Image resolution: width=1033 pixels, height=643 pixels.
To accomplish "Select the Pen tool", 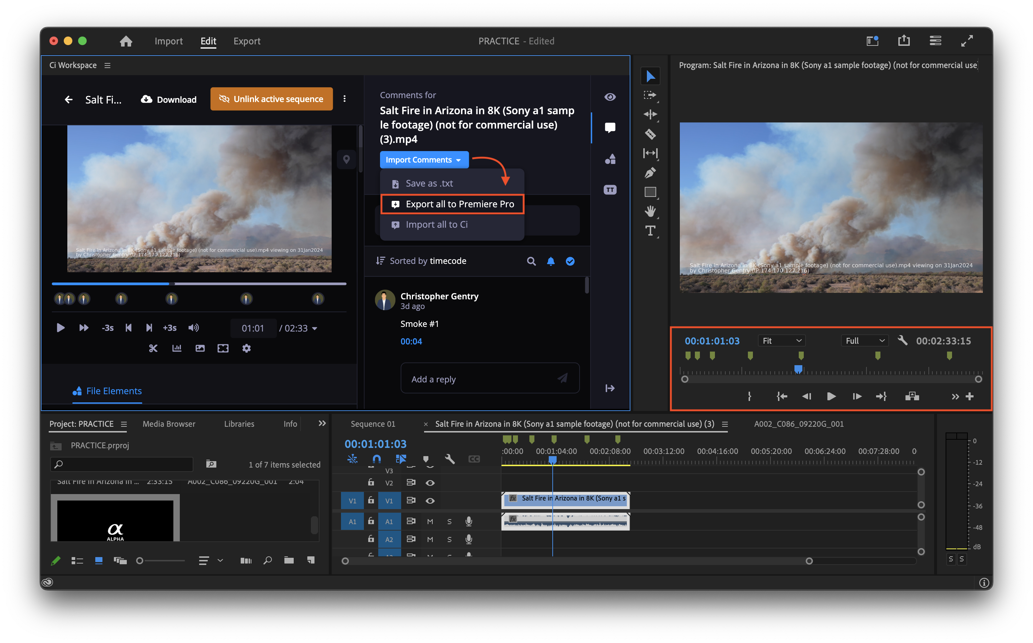I will 650,173.
